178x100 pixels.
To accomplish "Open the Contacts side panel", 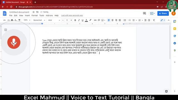I will 175,43.
